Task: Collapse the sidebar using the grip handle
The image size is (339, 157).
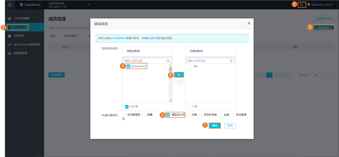Action: click(x=25, y=11)
